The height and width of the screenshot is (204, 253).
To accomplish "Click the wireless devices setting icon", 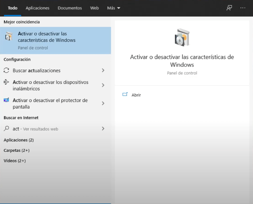I will click(6, 82).
